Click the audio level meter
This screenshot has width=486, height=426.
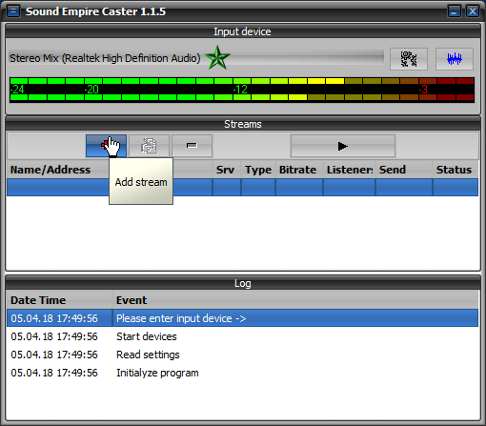(x=242, y=90)
